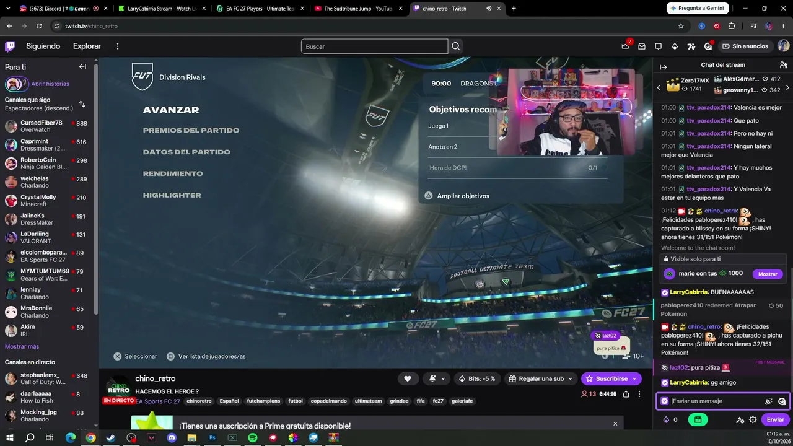Viewport: 793px width, 446px height.
Task: Open Discord from the Windows taskbar
Action: click(172, 438)
